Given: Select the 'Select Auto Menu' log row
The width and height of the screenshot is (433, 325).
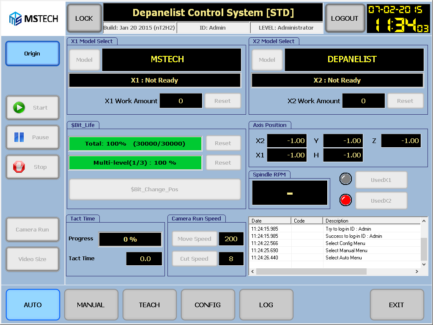Looking at the screenshot, I should click(x=335, y=258).
